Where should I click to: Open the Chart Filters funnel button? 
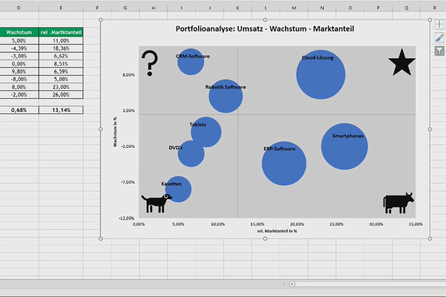439,51
